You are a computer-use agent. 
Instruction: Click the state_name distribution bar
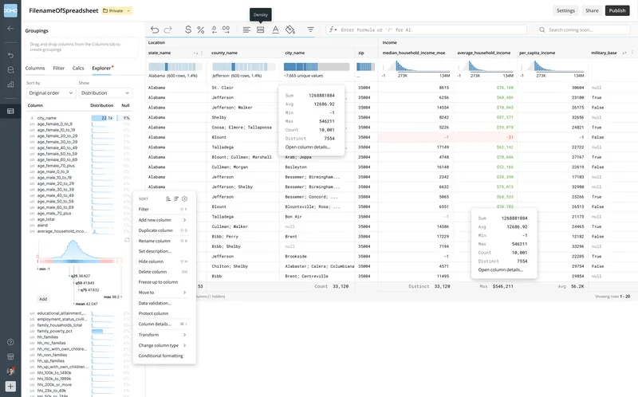pos(175,67)
